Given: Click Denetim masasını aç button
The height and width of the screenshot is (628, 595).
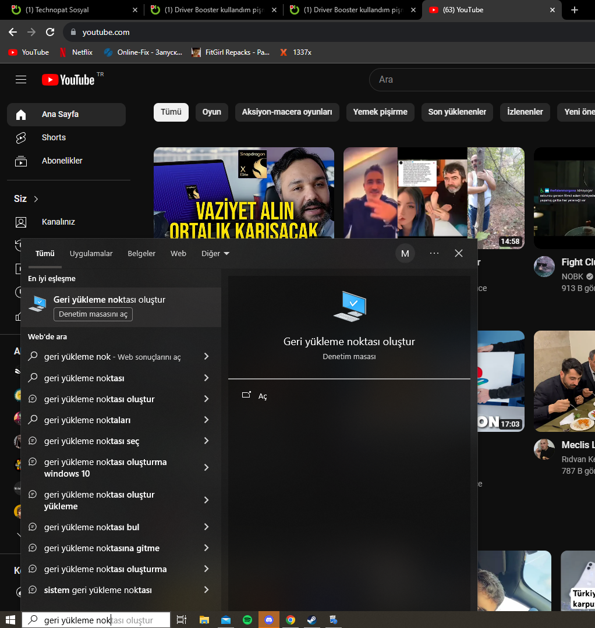Looking at the screenshot, I should click(x=93, y=314).
